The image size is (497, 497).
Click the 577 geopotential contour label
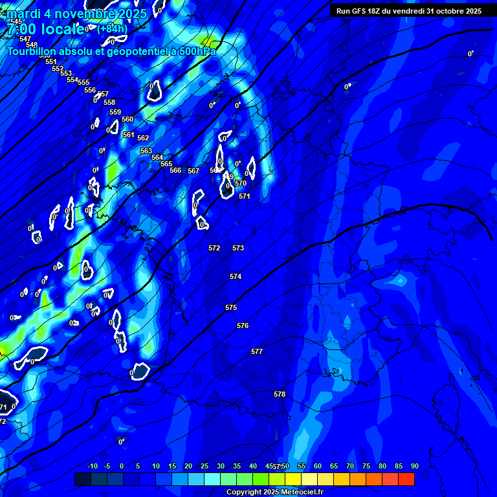coord(257,351)
